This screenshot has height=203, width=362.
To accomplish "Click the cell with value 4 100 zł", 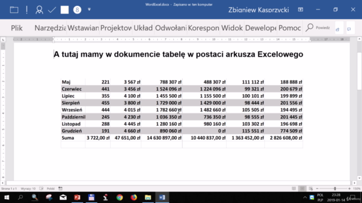I will point(126,96).
